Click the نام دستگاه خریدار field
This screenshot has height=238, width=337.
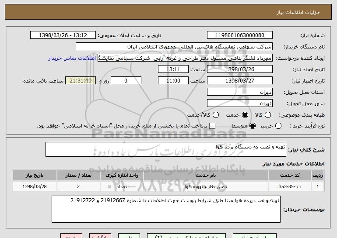(x=174, y=47)
